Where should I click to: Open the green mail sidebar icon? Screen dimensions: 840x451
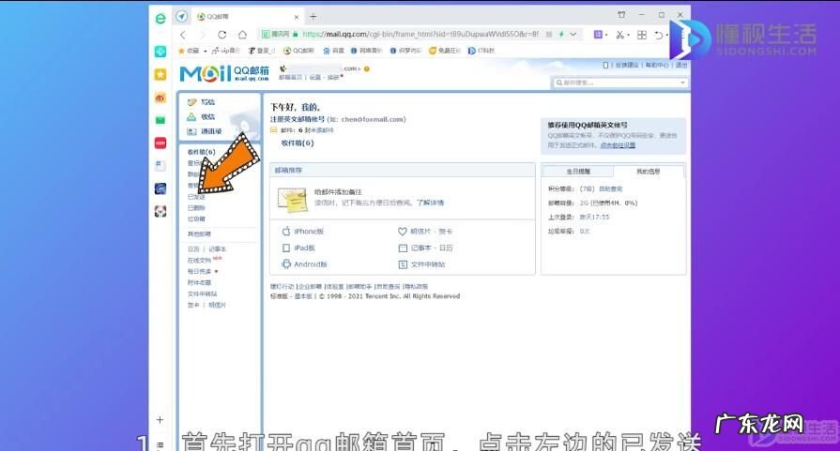pyautogui.click(x=160, y=120)
